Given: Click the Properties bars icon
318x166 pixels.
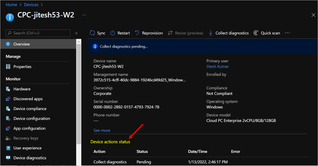Looking at the screenshot, I should tap(8, 66).
